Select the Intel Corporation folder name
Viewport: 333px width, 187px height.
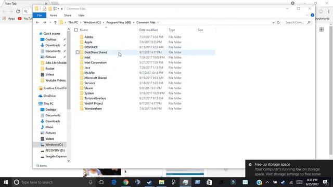click(x=96, y=62)
